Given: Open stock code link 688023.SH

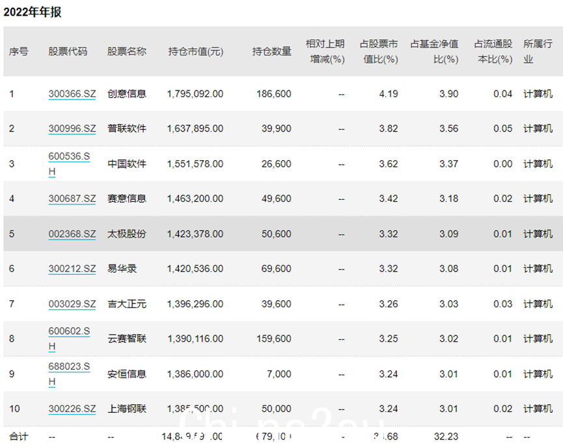Looking at the screenshot, I should (69, 374).
